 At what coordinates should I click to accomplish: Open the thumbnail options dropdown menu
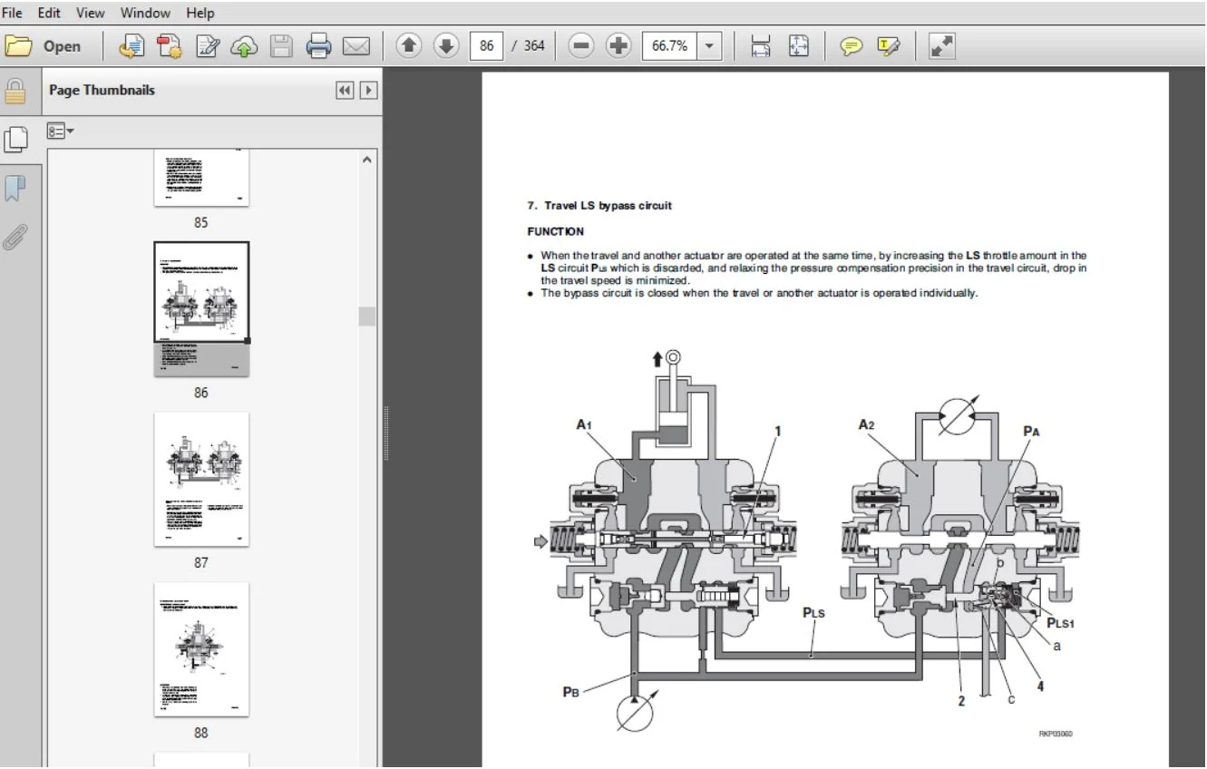(x=61, y=131)
